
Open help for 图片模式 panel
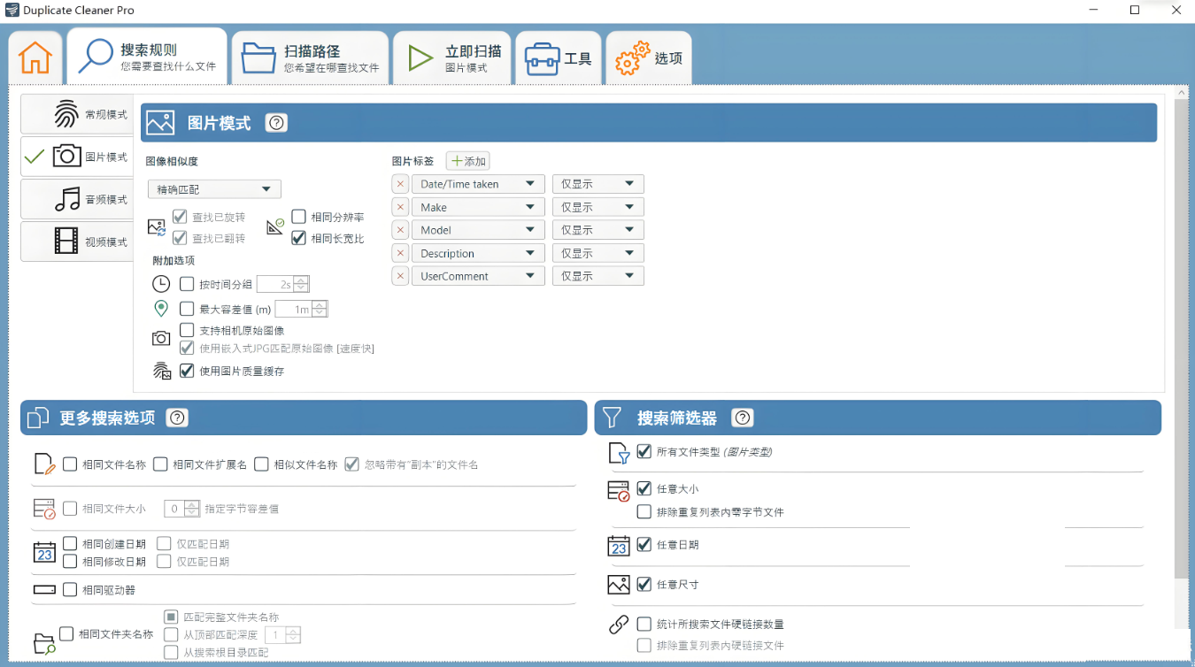click(276, 123)
